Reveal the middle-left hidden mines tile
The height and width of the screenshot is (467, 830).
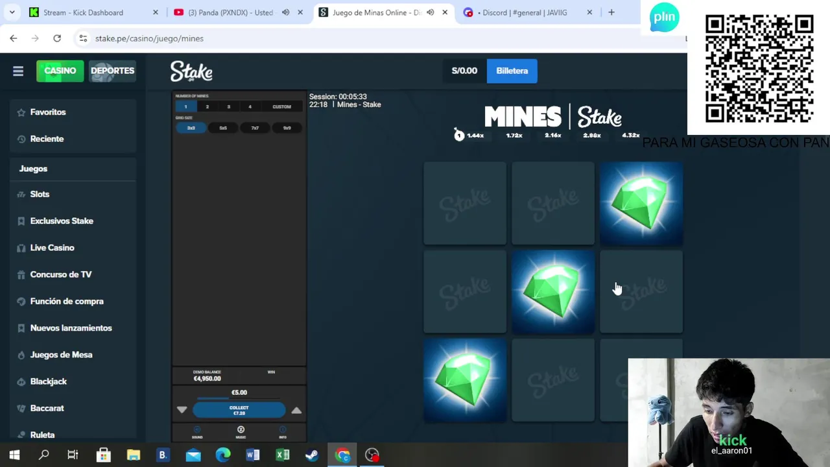465,292
